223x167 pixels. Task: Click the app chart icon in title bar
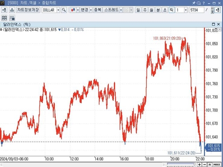pos(2,3)
